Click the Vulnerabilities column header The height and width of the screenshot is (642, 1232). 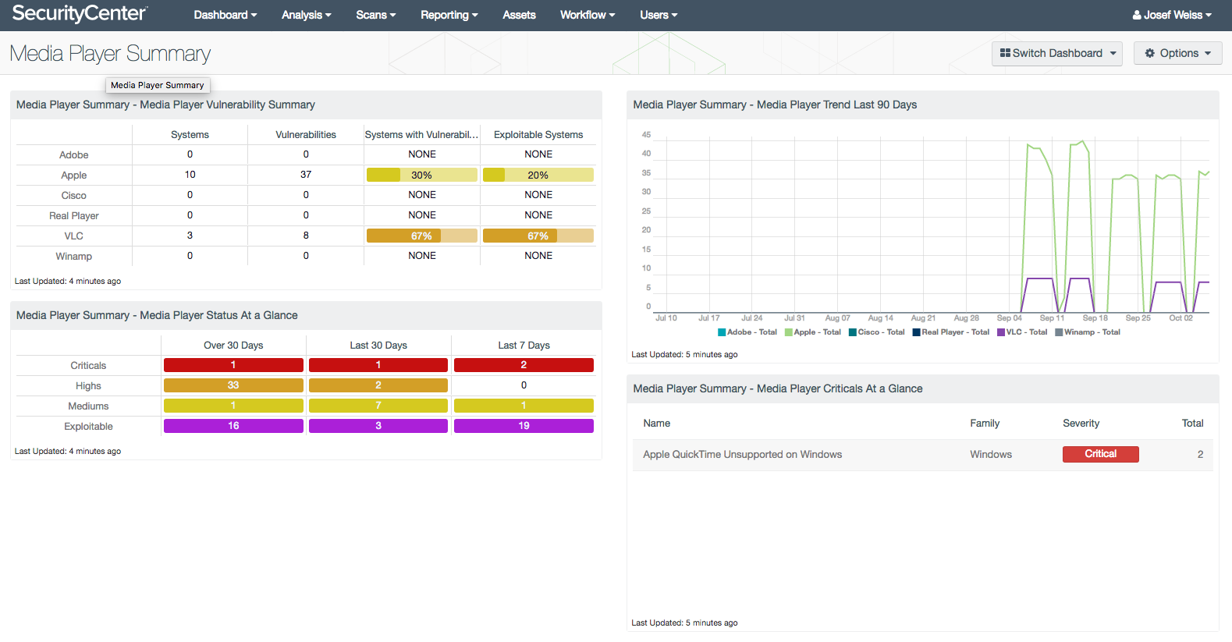(306, 135)
